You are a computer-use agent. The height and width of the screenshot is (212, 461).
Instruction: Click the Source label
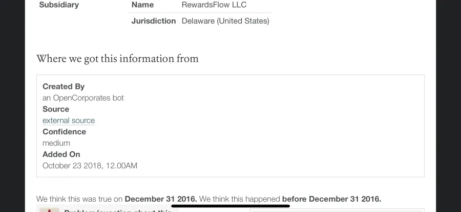click(56, 109)
